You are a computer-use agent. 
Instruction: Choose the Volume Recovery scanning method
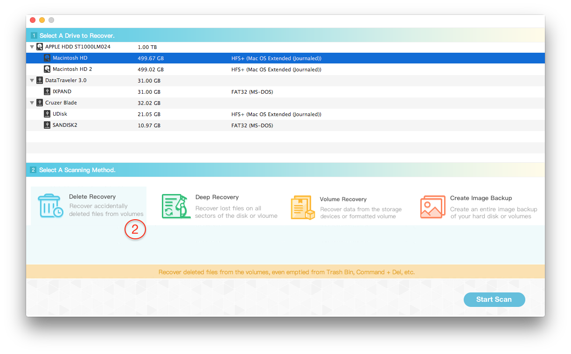pos(346,208)
